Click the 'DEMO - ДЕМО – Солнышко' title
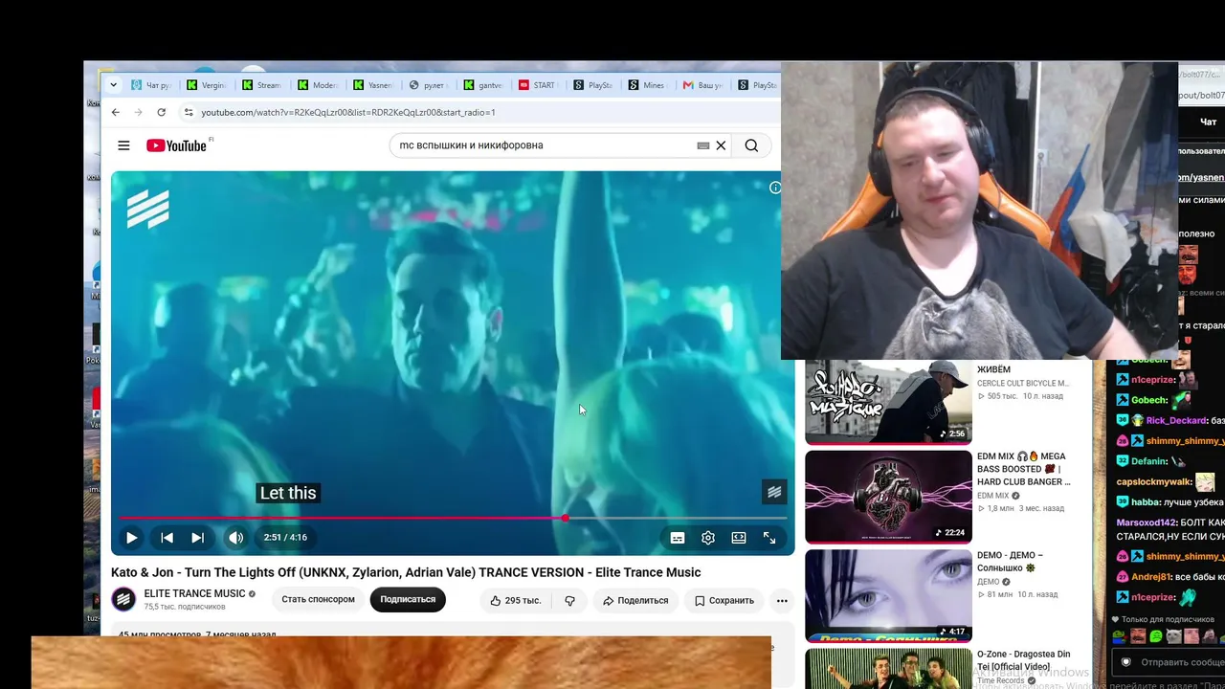 [1011, 562]
